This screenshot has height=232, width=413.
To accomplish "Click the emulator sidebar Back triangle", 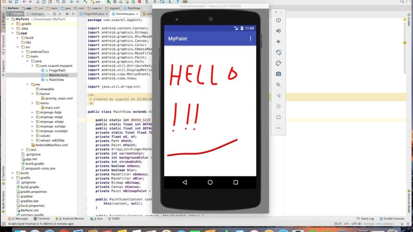I will coord(278,95).
